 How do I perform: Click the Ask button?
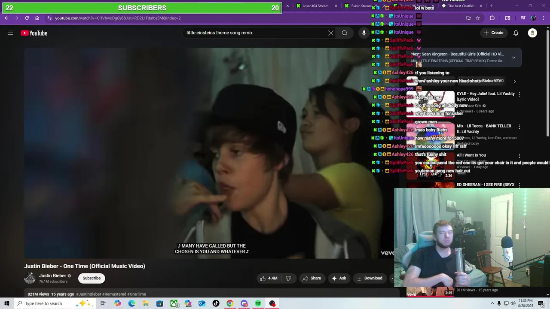(339, 278)
